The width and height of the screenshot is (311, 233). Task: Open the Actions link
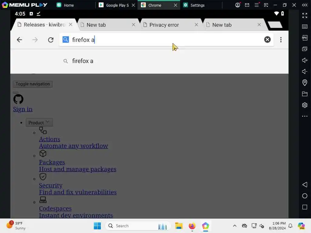point(50,139)
